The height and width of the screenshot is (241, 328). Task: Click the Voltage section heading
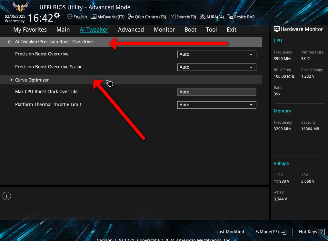point(281,163)
